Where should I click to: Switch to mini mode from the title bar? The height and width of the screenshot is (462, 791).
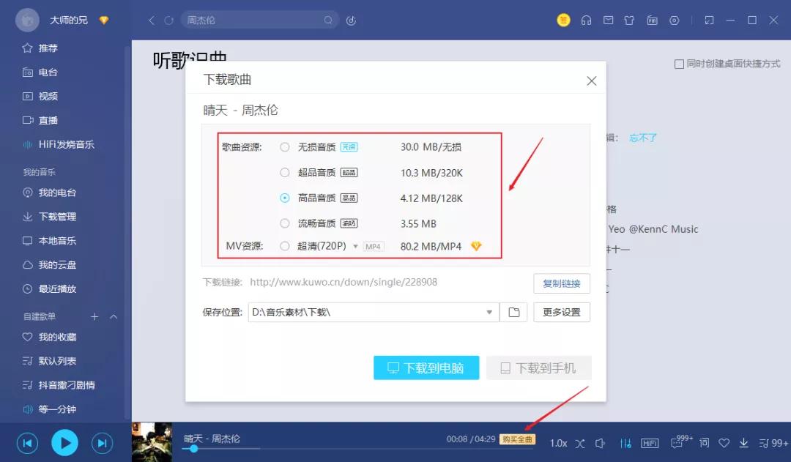[x=708, y=21]
